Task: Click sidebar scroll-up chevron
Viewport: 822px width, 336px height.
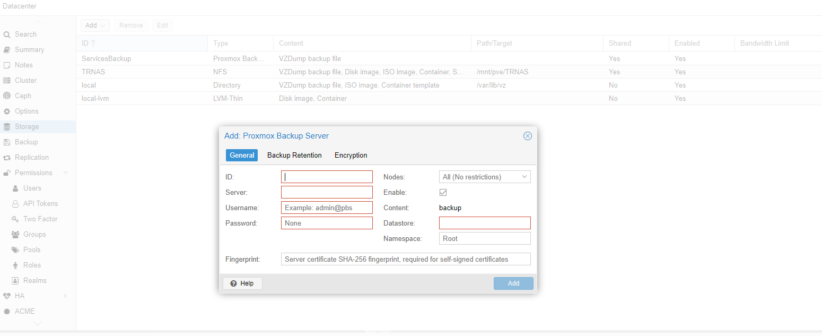Action: click(x=38, y=22)
